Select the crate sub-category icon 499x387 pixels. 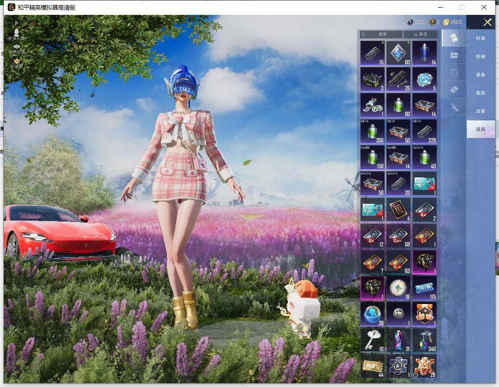coord(454,56)
